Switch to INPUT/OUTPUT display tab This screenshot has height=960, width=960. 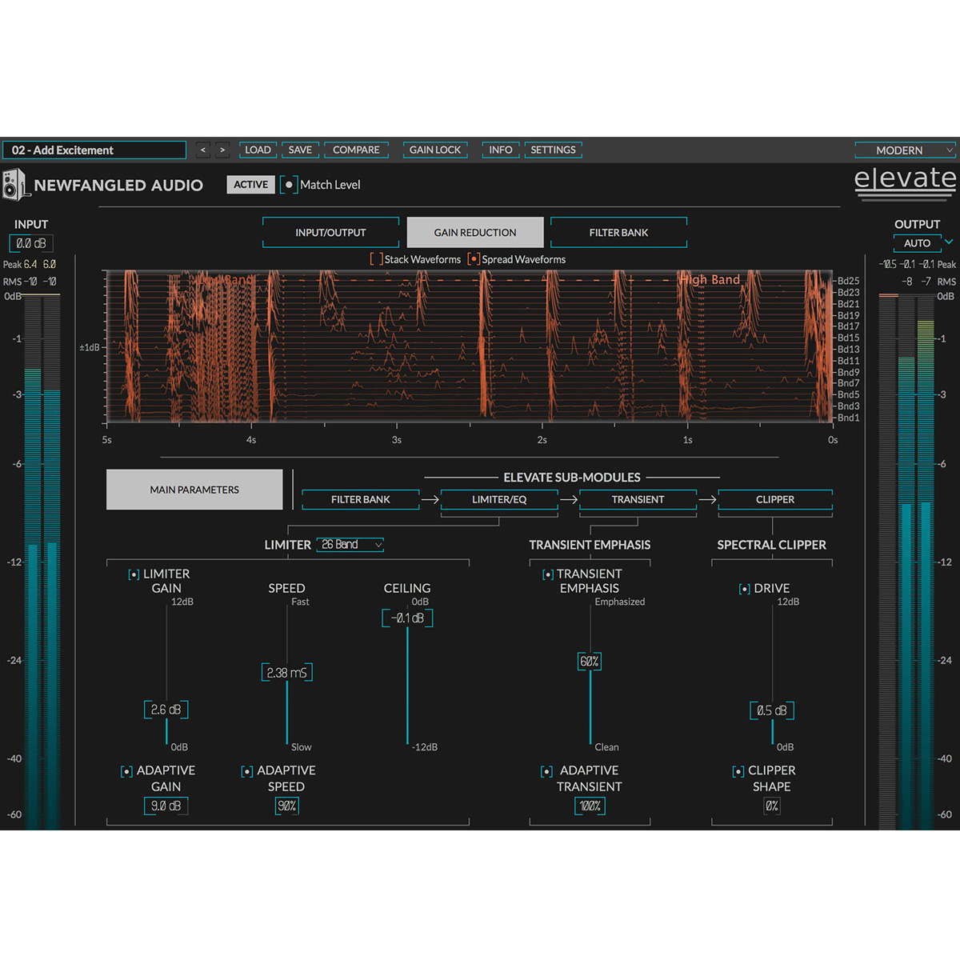pyautogui.click(x=330, y=233)
